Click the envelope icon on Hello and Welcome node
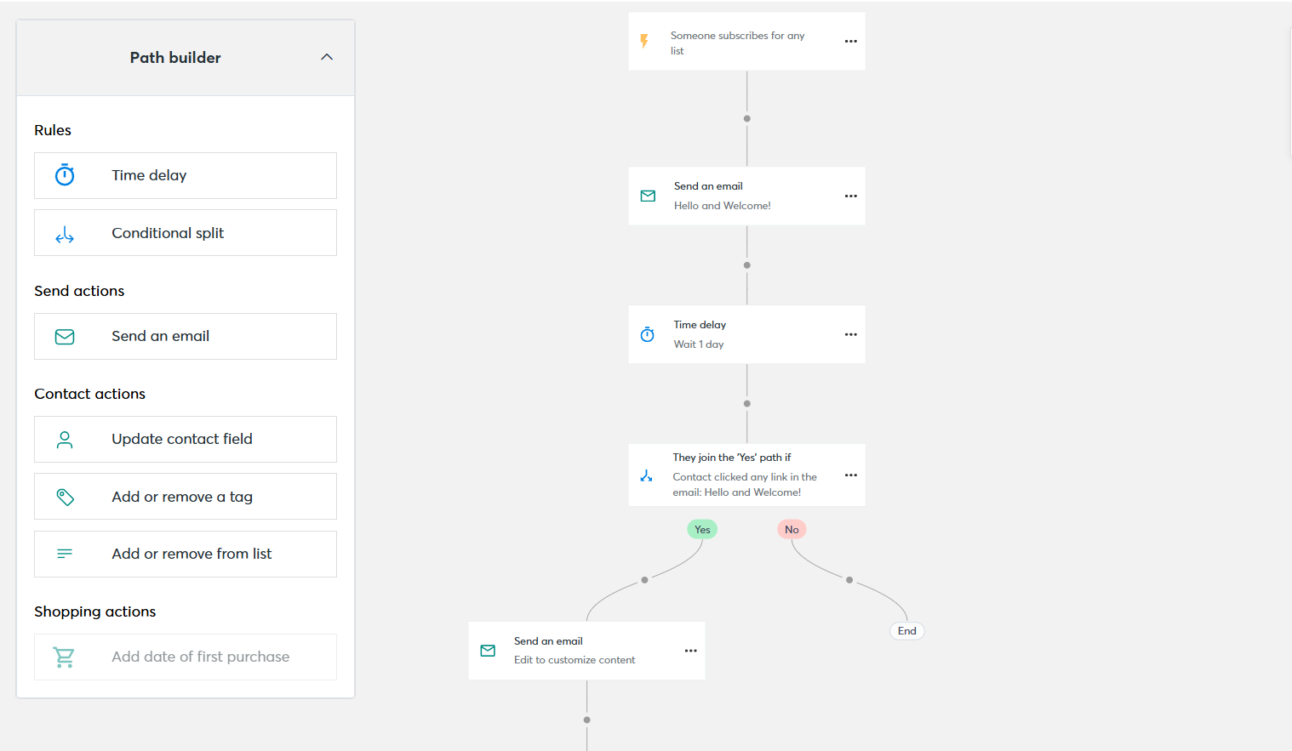The image size is (1292, 751). click(648, 196)
